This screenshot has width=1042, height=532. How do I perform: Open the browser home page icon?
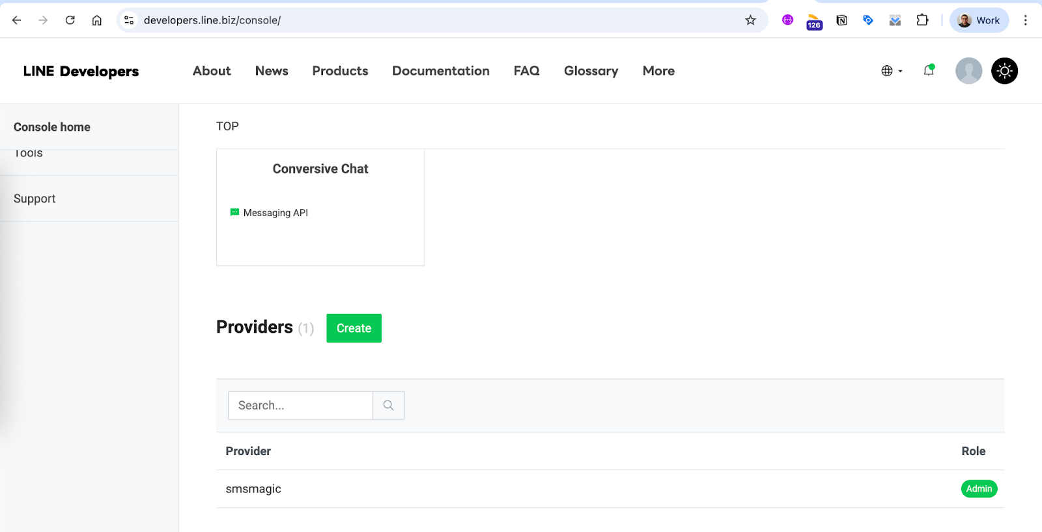click(x=96, y=20)
